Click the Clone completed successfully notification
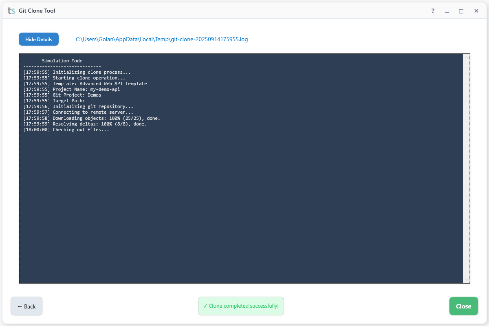 tap(241, 306)
